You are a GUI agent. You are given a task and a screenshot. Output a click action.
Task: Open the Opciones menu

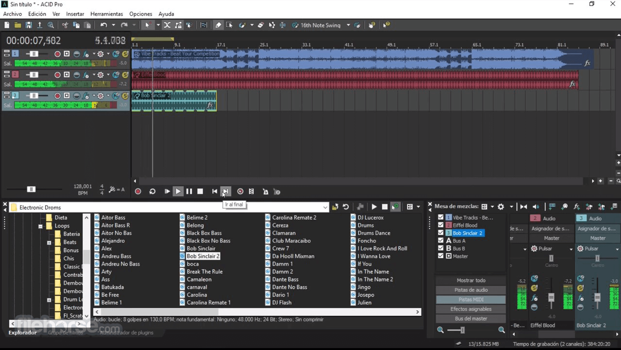tap(141, 14)
